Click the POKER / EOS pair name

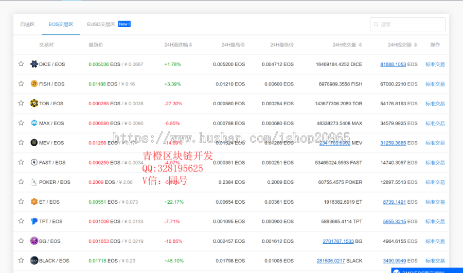click(55, 182)
